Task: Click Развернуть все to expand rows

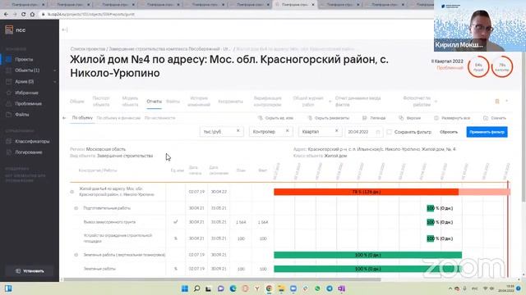Action: pyautogui.click(x=452, y=118)
